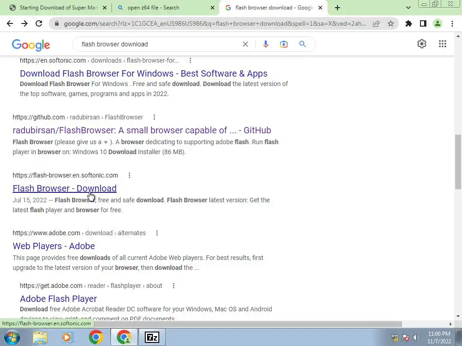Go back to the previous page
462x346 pixels.
pyautogui.click(x=10, y=23)
